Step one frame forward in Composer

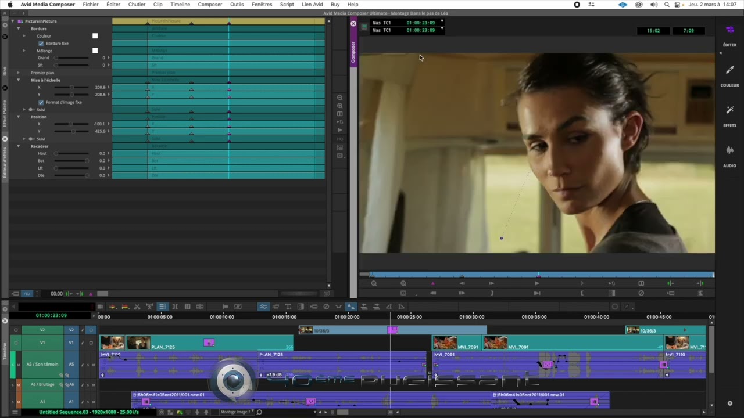[x=492, y=283]
